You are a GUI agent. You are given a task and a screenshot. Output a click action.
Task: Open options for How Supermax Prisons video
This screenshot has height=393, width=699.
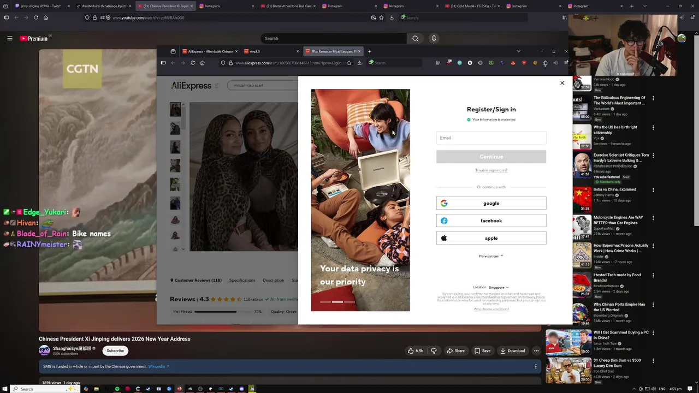coord(653,246)
